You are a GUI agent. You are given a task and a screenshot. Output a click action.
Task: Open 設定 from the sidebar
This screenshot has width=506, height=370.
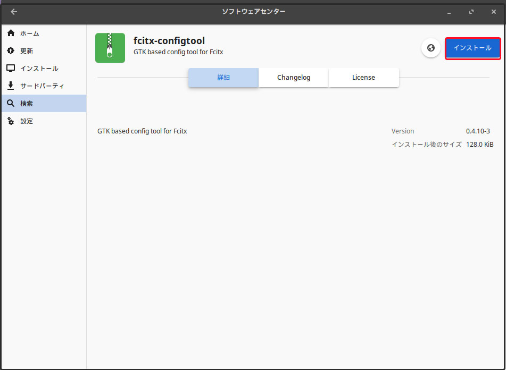pos(27,121)
